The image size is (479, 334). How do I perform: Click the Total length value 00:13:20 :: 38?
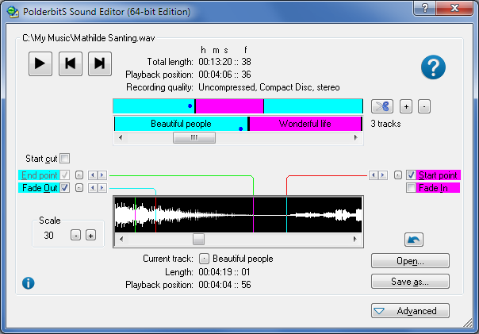point(224,62)
